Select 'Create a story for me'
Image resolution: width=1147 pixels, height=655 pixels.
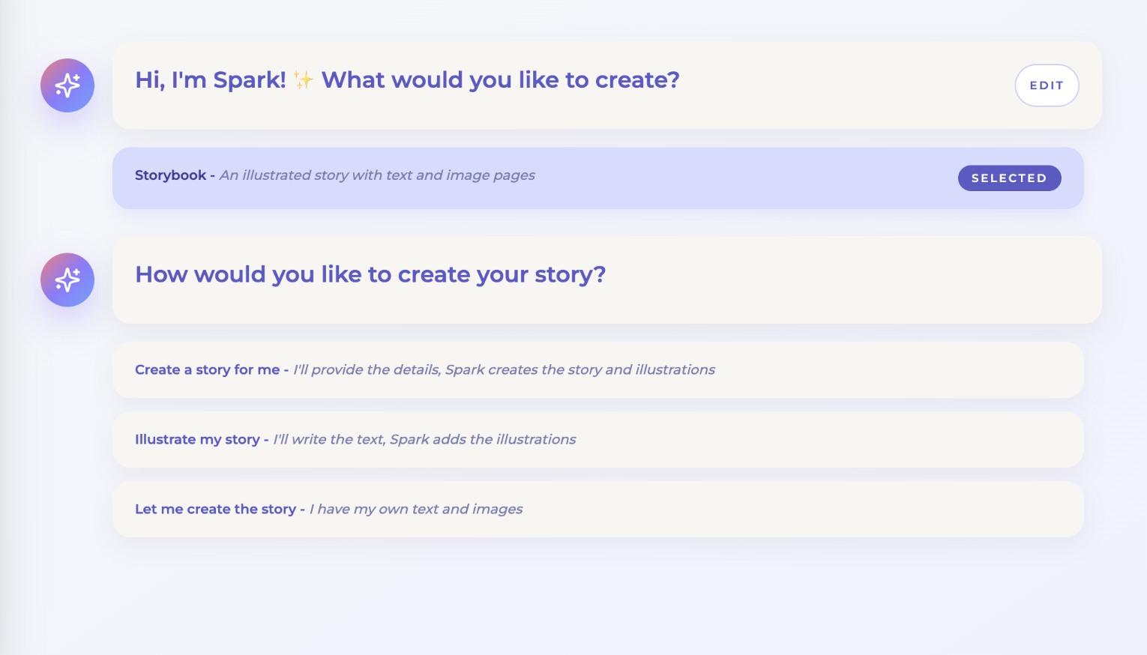570,369
